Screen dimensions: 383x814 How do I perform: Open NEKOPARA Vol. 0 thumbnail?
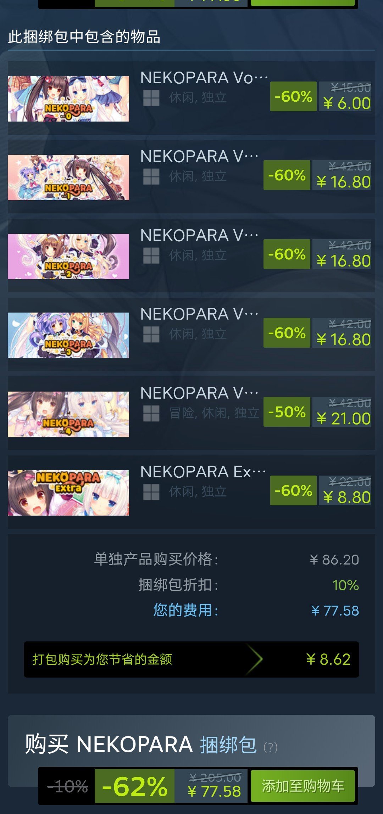68,99
